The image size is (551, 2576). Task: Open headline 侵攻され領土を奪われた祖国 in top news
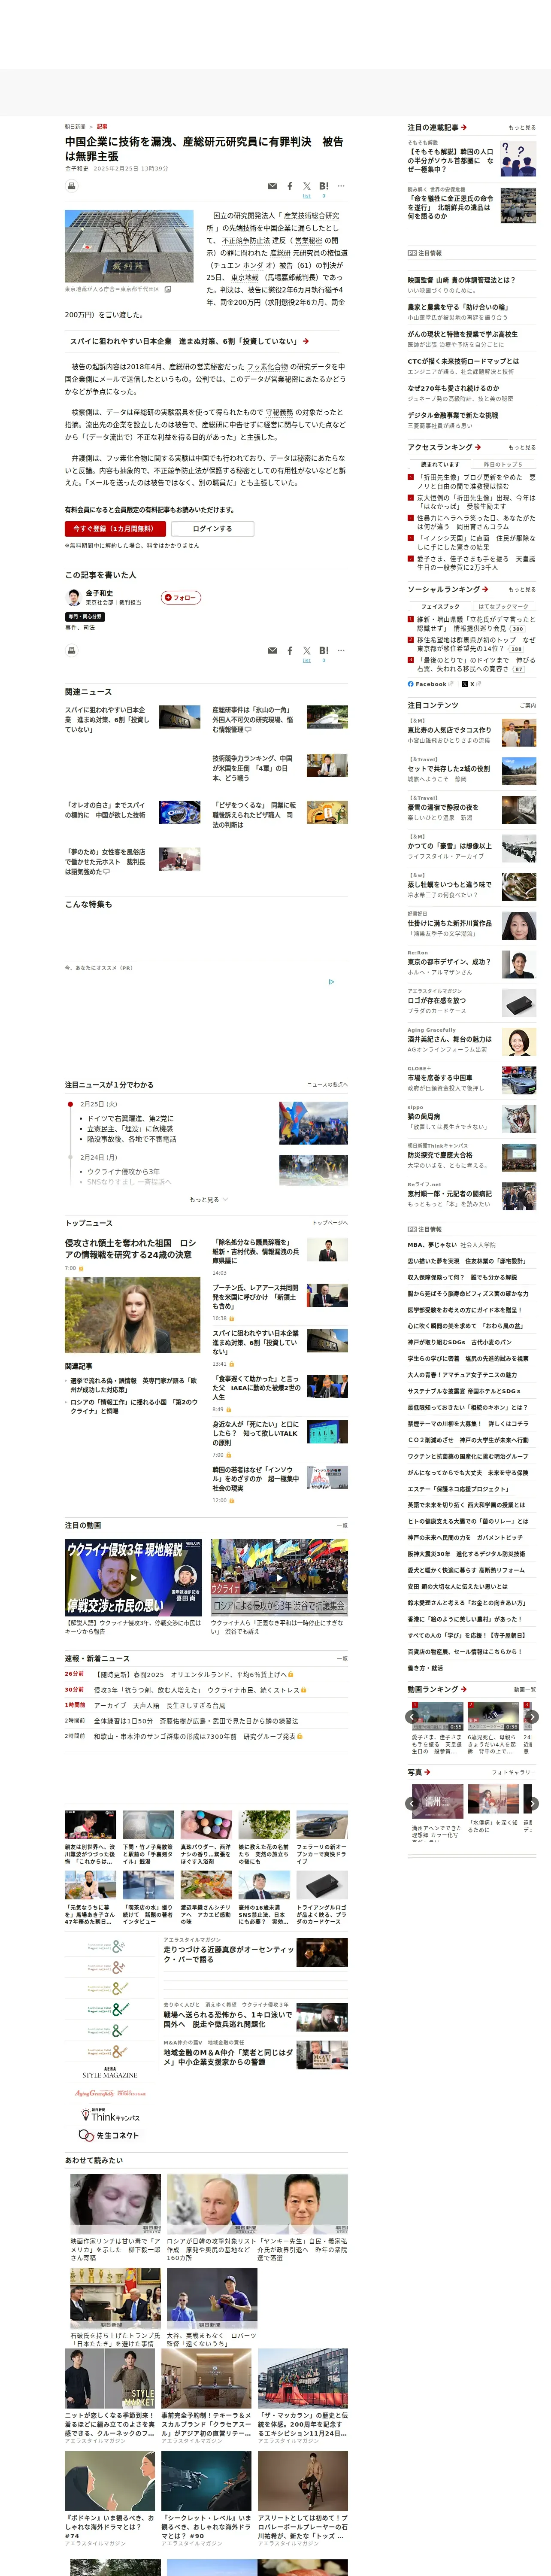pyautogui.click(x=131, y=1248)
